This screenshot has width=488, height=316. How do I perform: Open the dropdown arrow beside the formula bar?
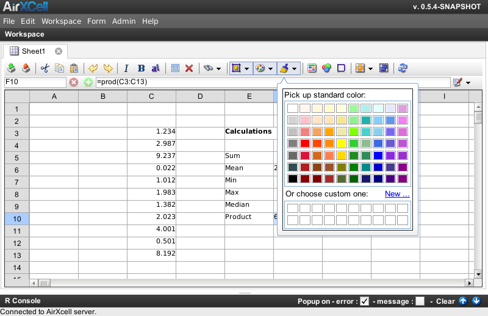[x=468, y=82]
